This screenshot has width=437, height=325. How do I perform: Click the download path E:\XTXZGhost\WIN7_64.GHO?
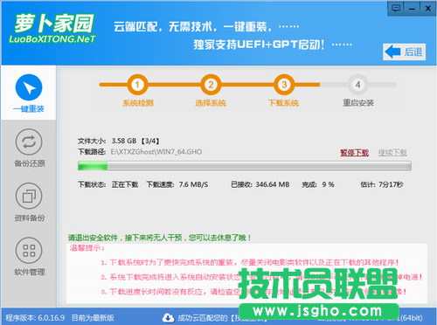click(156, 152)
